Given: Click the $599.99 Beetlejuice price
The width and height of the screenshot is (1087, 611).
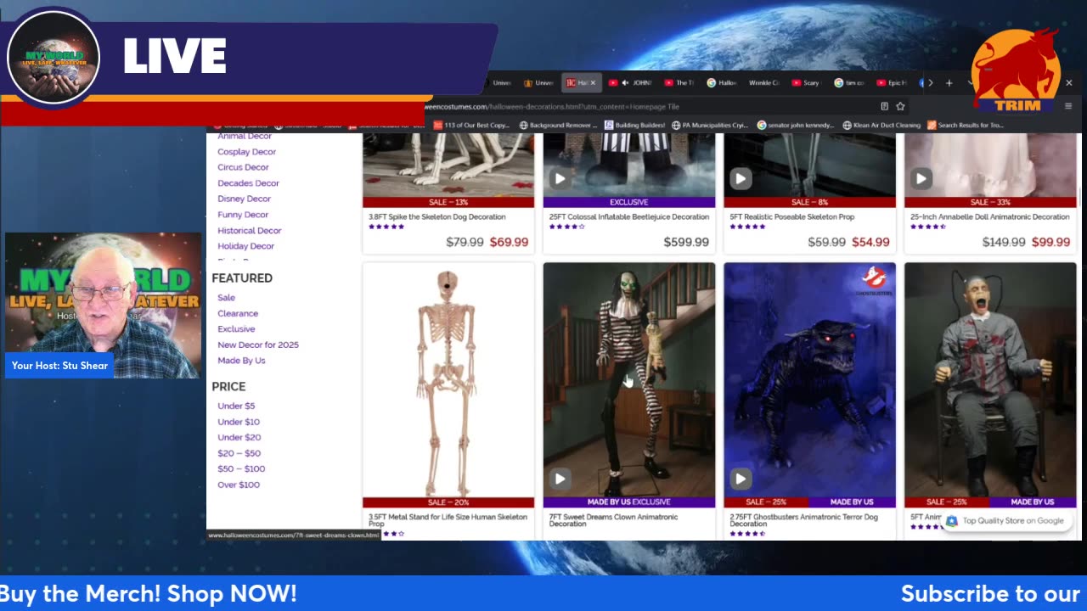Looking at the screenshot, I should [x=686, y=242].
